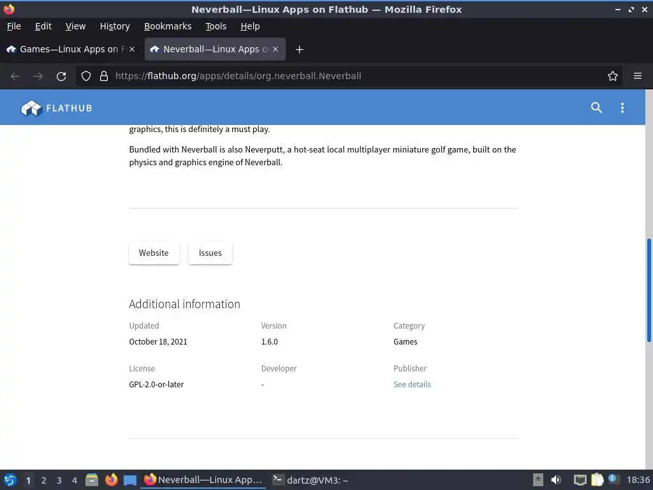Screen dimensions: 653x490
Task: Switch to workspace 4
Action: [75, 480]
